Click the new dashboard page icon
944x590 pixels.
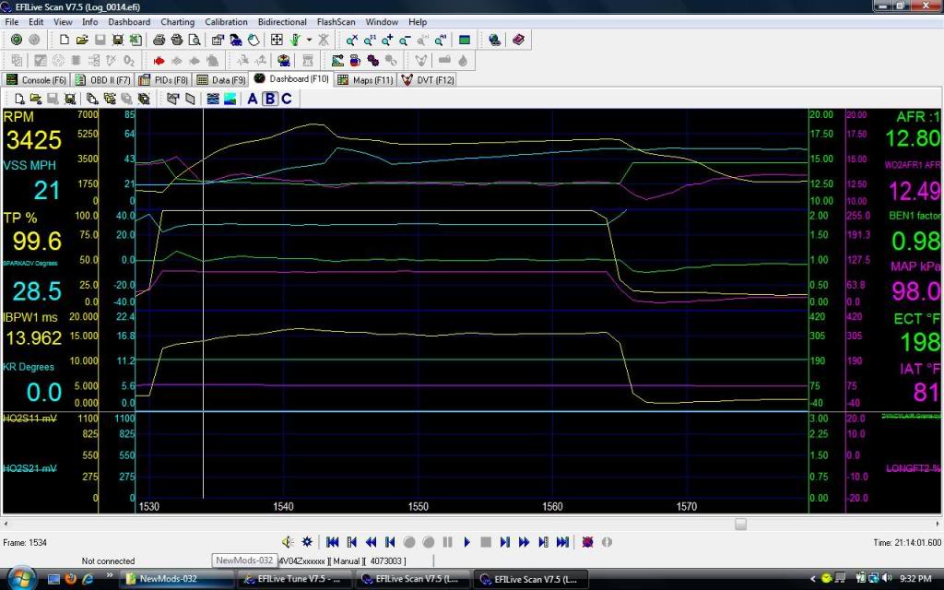(19, 99)
